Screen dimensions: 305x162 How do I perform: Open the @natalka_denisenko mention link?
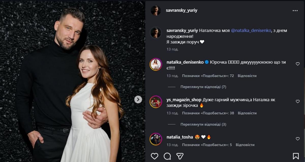point(251,30)
